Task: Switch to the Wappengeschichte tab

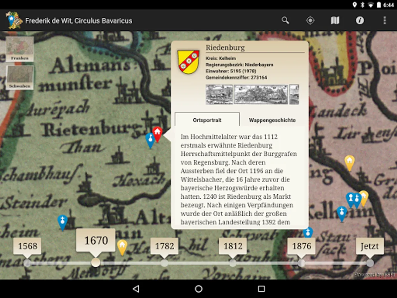Action: pyautogui.click(x=272, y=120)
